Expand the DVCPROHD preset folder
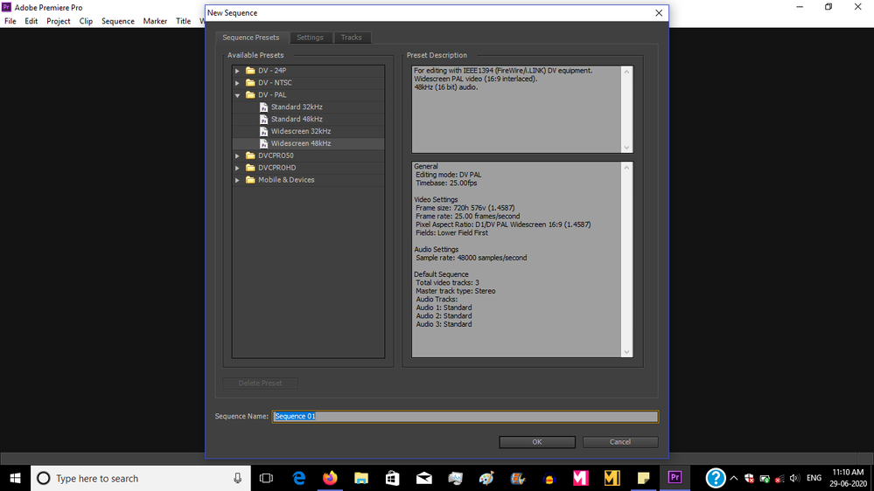Image resolution: width=874 pixels, height=491 pixels. pos(237,168)
